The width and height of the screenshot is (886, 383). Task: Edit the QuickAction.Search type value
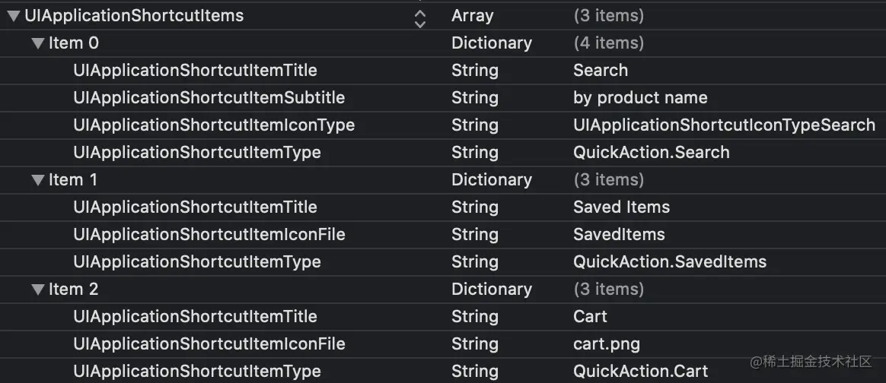pos(651,153)
